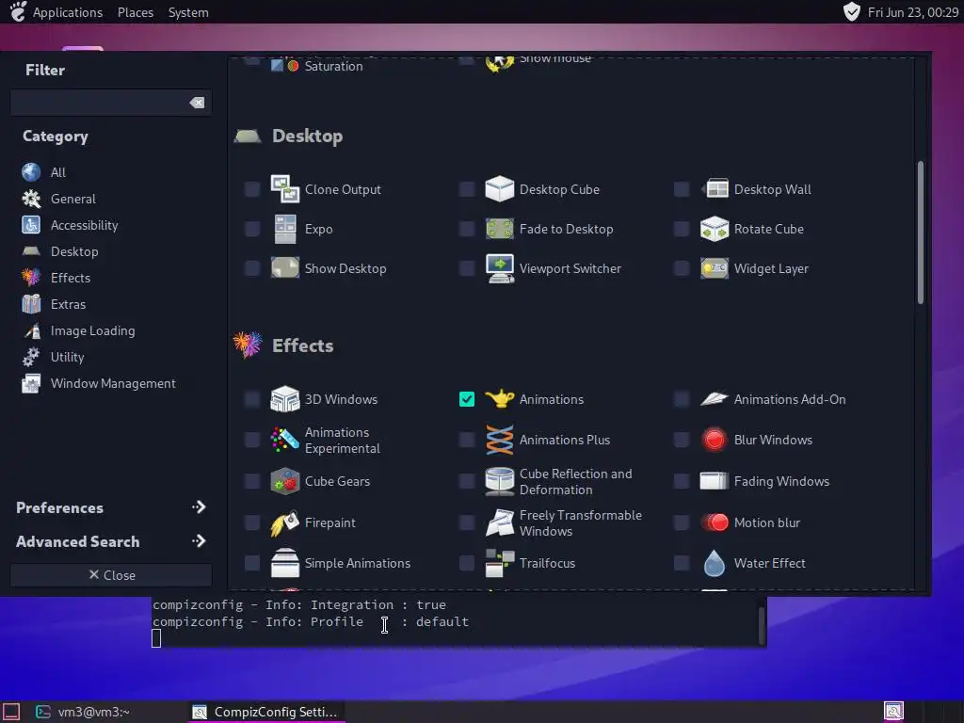Open the Places menu
The width and height of the screenshot is (964, 723).
[x=136, y=12]
